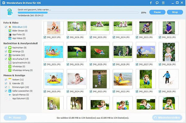Uncheck the Anhänge (2) checkbox

(6, 51)
